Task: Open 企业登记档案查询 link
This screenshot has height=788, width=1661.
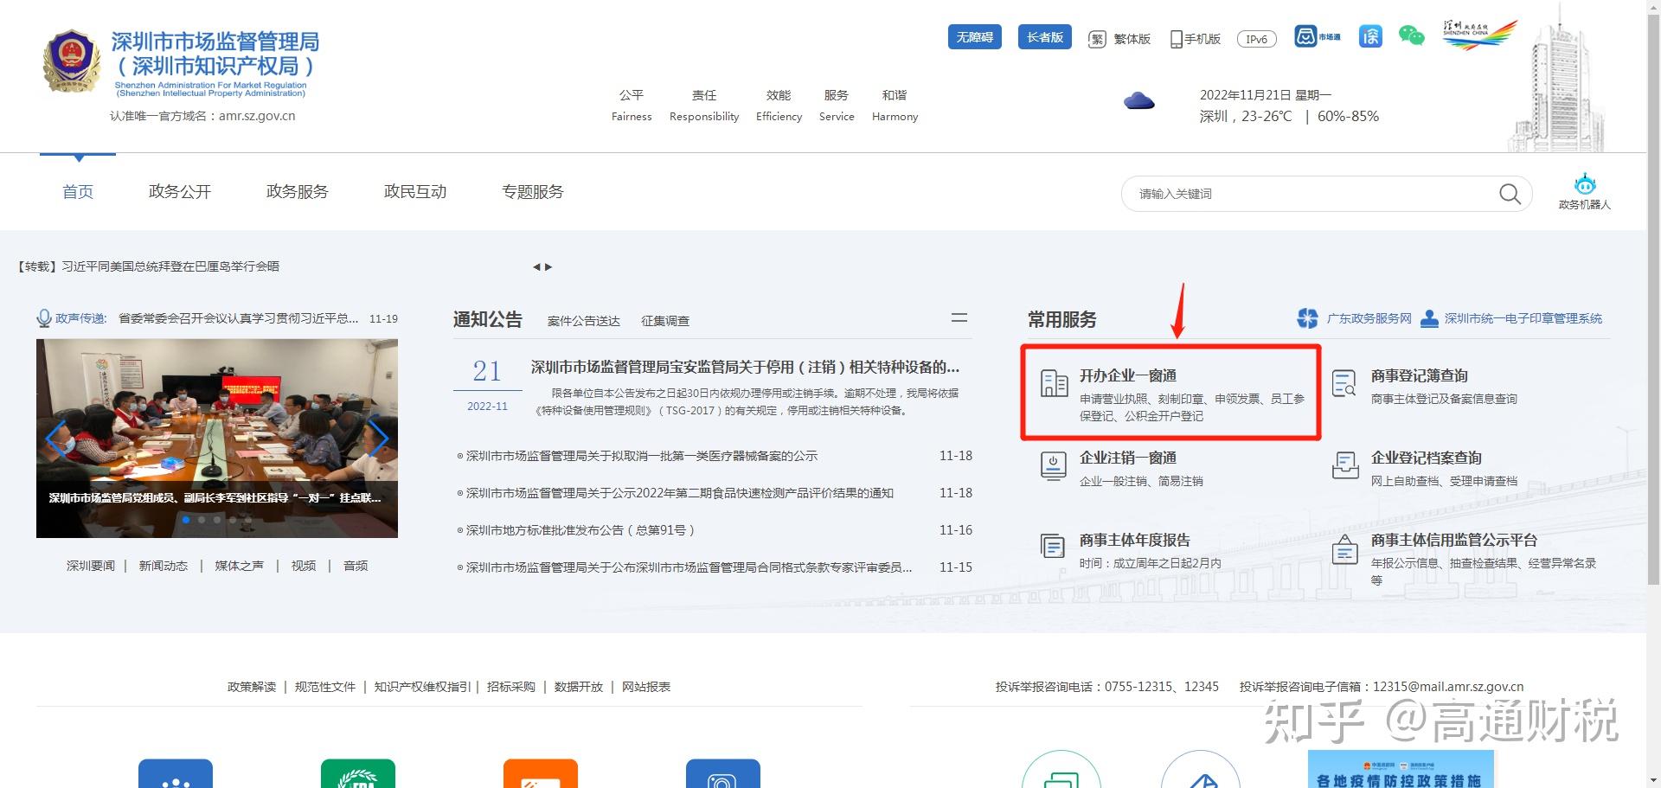Action: click(x=1427, y=458)
